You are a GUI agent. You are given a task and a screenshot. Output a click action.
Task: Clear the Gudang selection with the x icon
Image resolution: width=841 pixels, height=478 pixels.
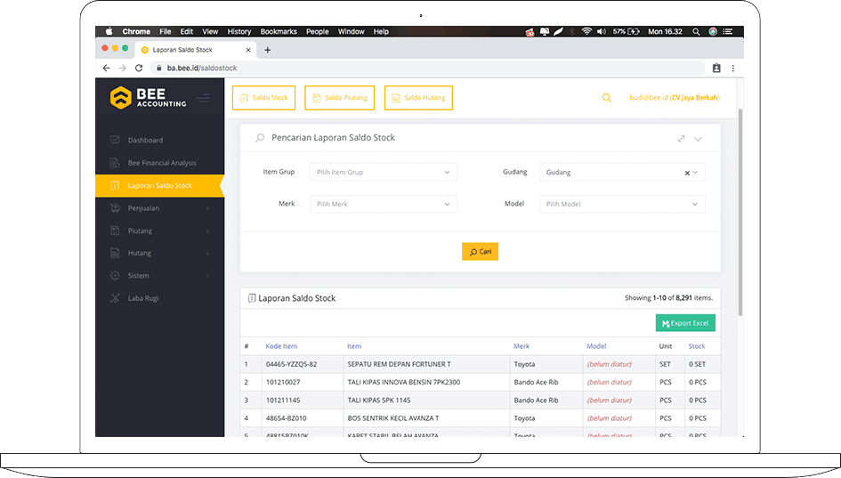coord(686,173)
